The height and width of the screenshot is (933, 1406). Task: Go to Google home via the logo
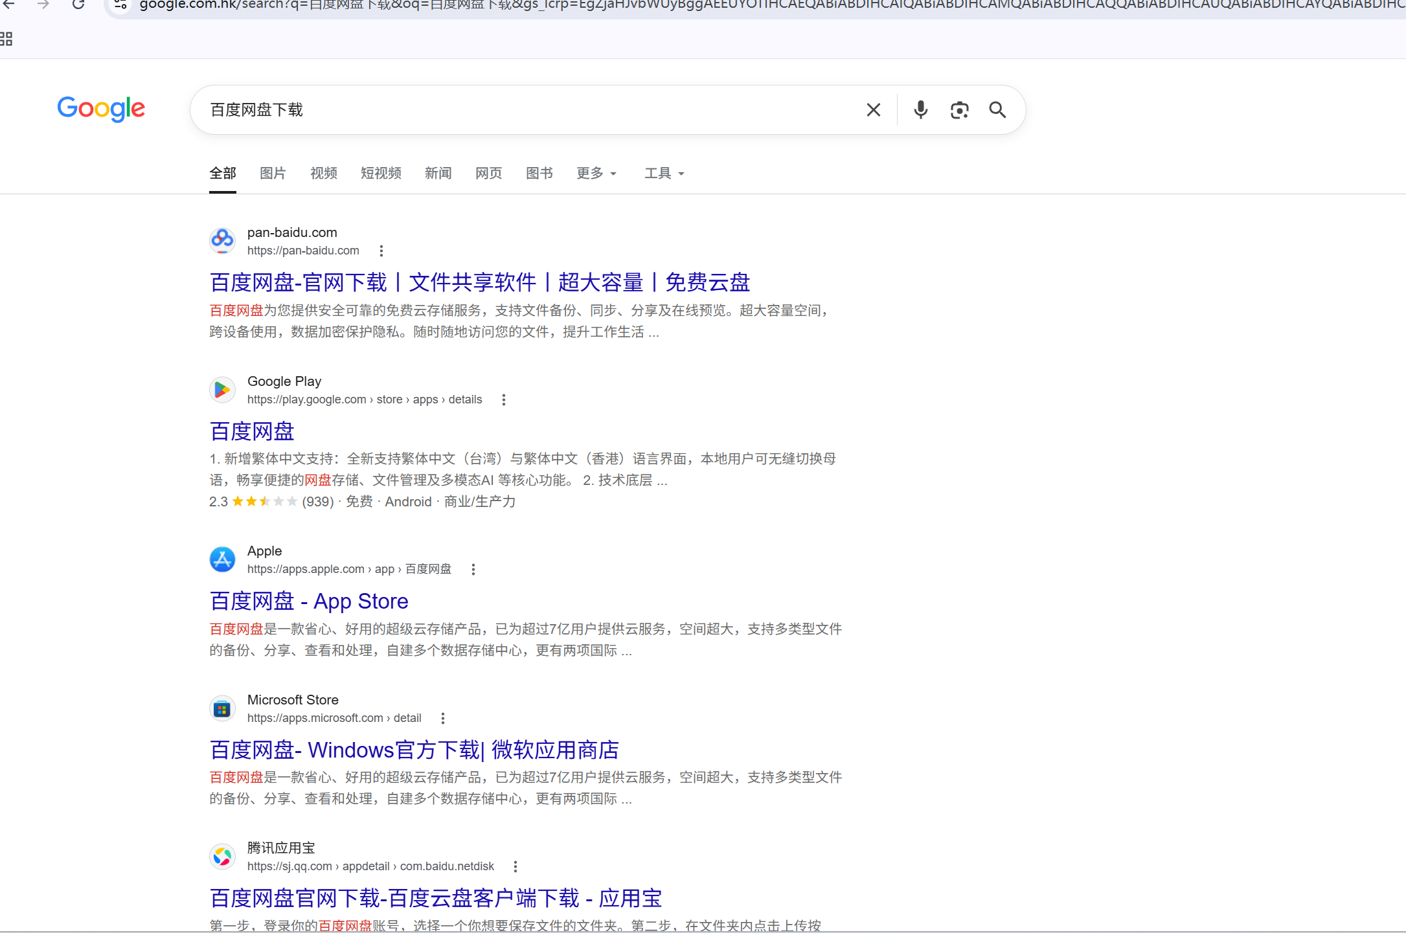(101, 109)
